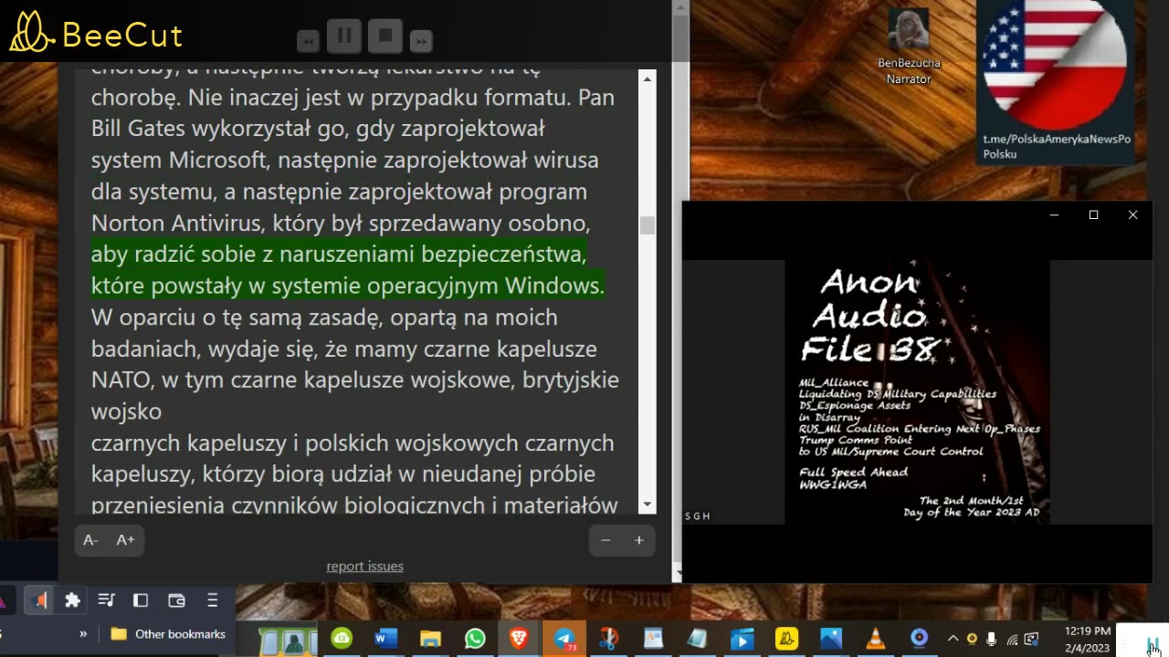Image resolution: width=1169 pixels, height=657 pixels.
Task: Open the browser extensions puzzle icon
Action: [72, 600]
